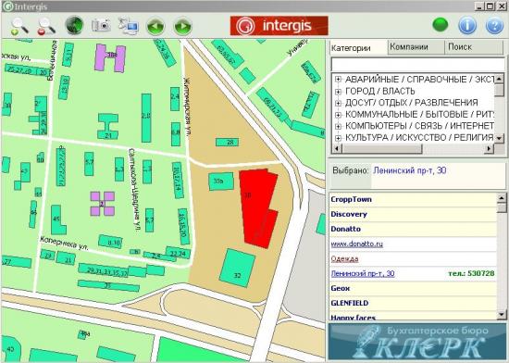This screenshot has width=509, height=363.
Task: Maximize the Intergis window
Action: (490, 6)
